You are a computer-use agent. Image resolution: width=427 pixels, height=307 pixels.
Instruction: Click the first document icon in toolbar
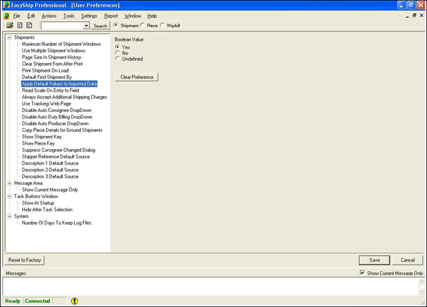pyautogui.click(x=20, y=25)
